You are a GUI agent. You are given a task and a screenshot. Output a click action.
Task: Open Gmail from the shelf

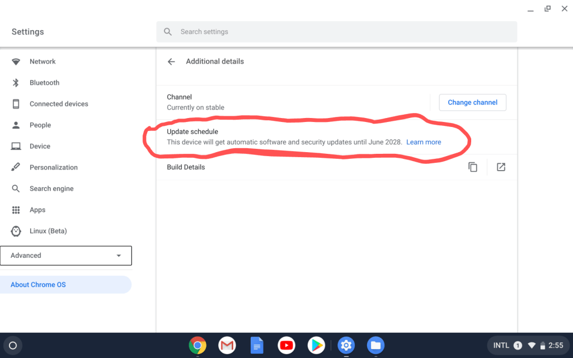(227, 345)
